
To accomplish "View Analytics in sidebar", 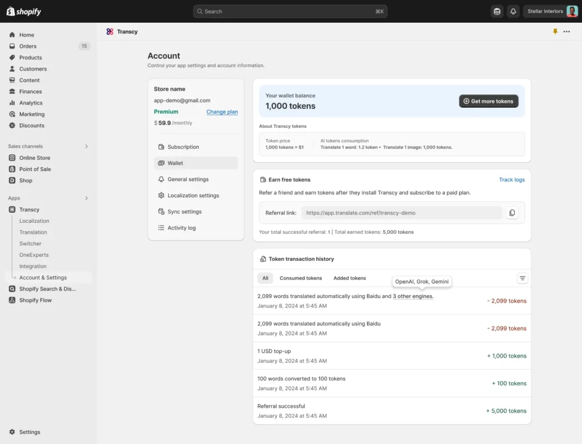I will point(31,103).
